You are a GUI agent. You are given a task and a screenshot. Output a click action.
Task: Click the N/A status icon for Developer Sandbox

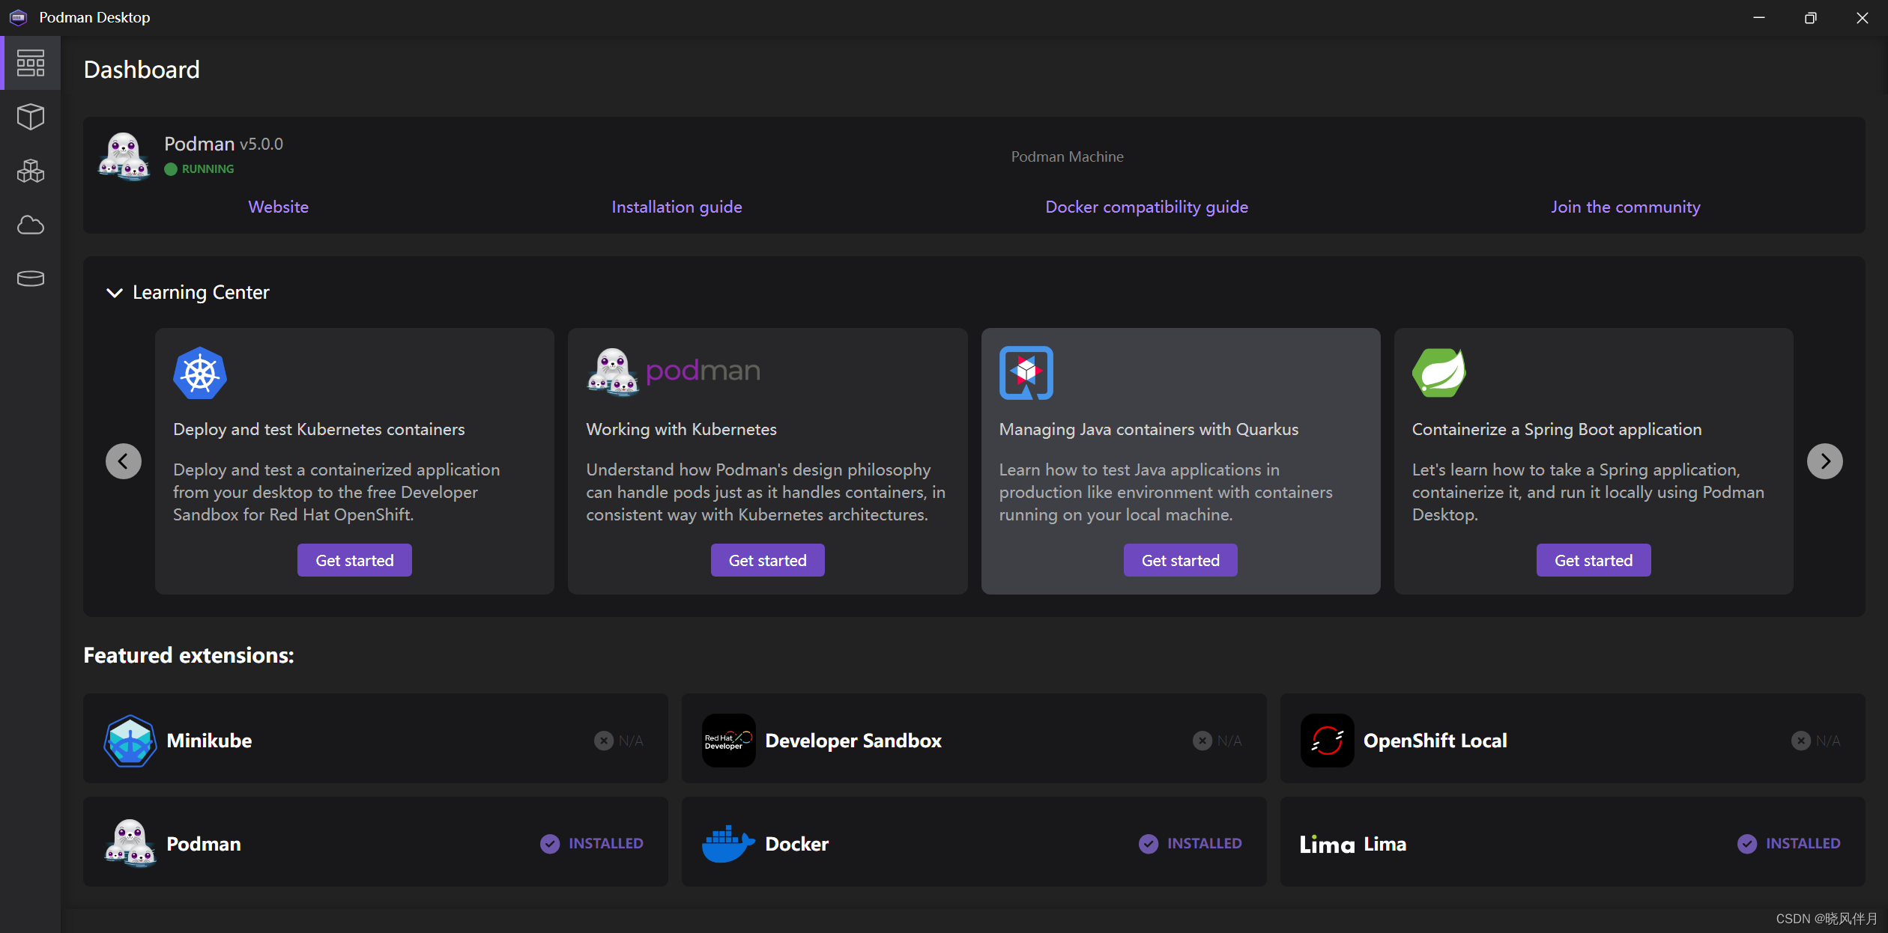click(1202, 741)
